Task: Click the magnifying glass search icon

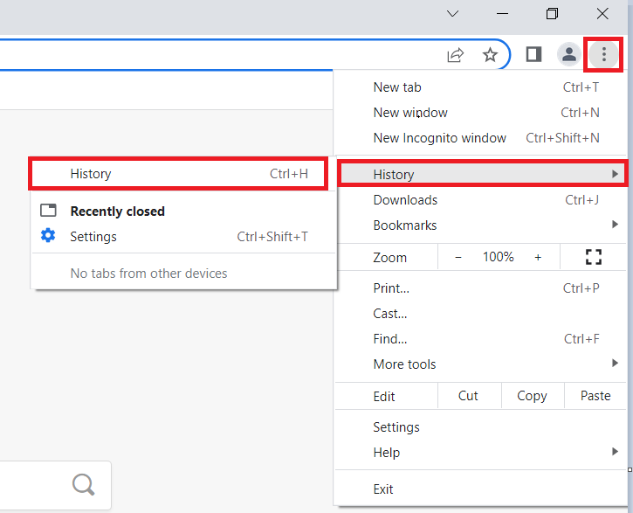Action: 83,484
